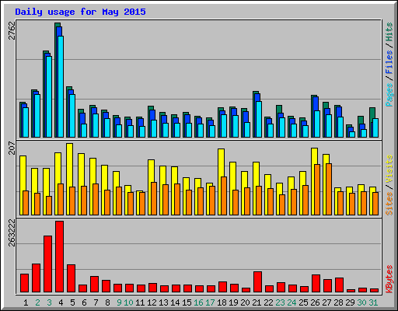Click day label 1 on the x-axis
This screenshot has width=398, height=311.
point(26,302)
